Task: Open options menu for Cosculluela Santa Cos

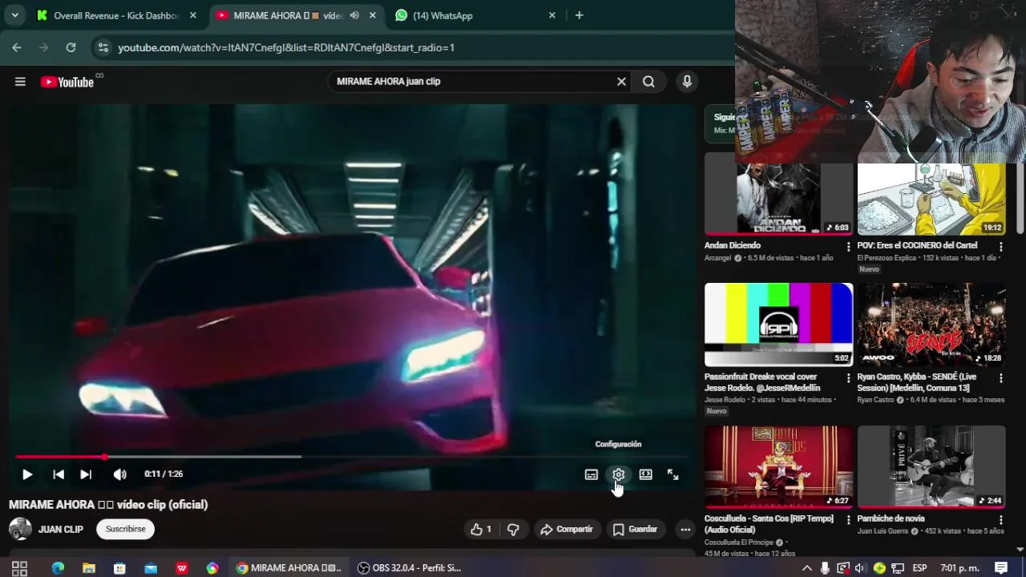Action: point(848,519)
